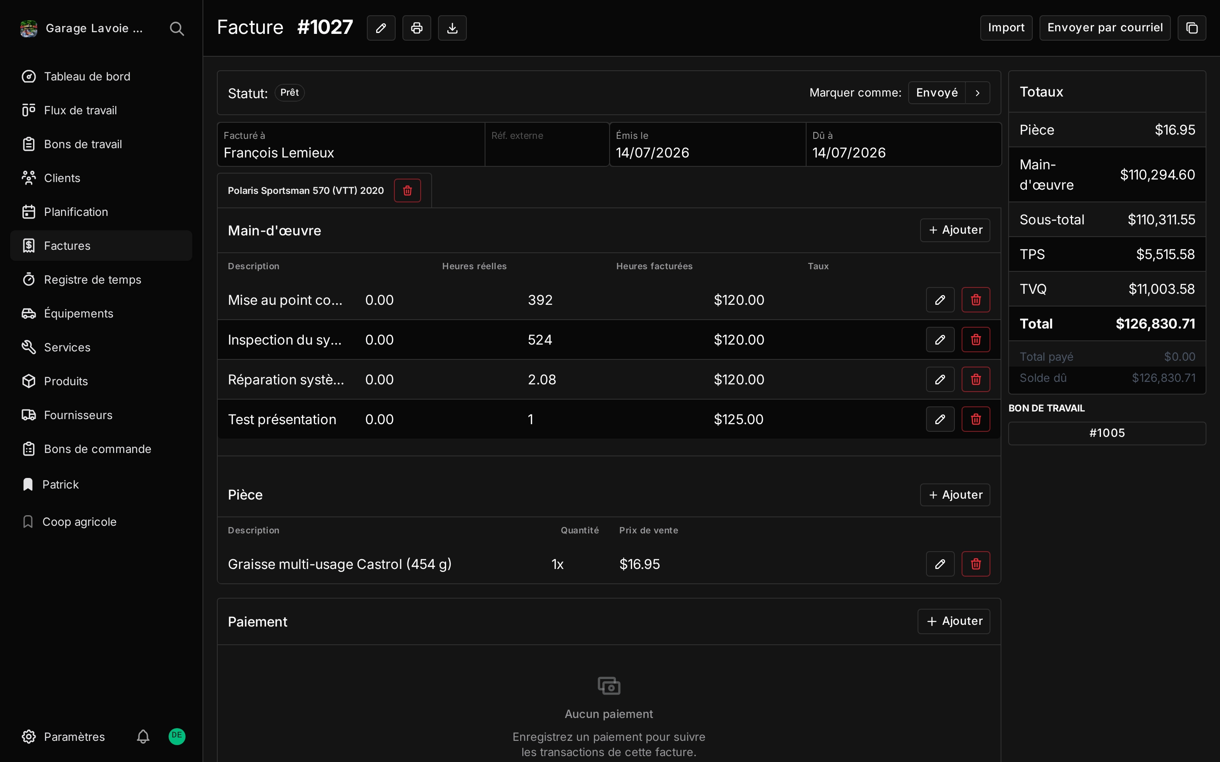Image resolution: width=1220 pixels, height=762 pixels.
Task: Edit the Test présentation labour line
Action: 940,419
